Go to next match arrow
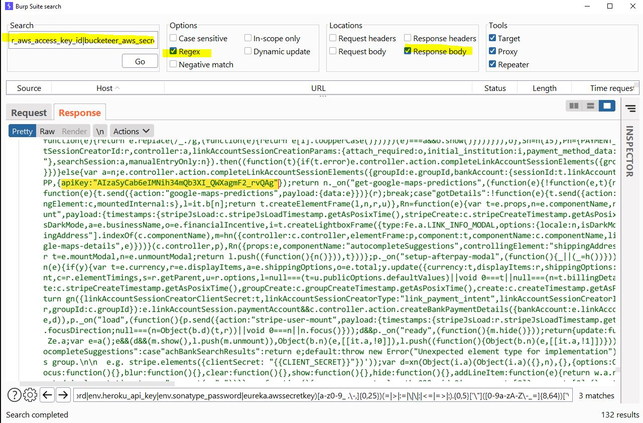The width and height of the screenshot is (643, 423). point(63,395)
